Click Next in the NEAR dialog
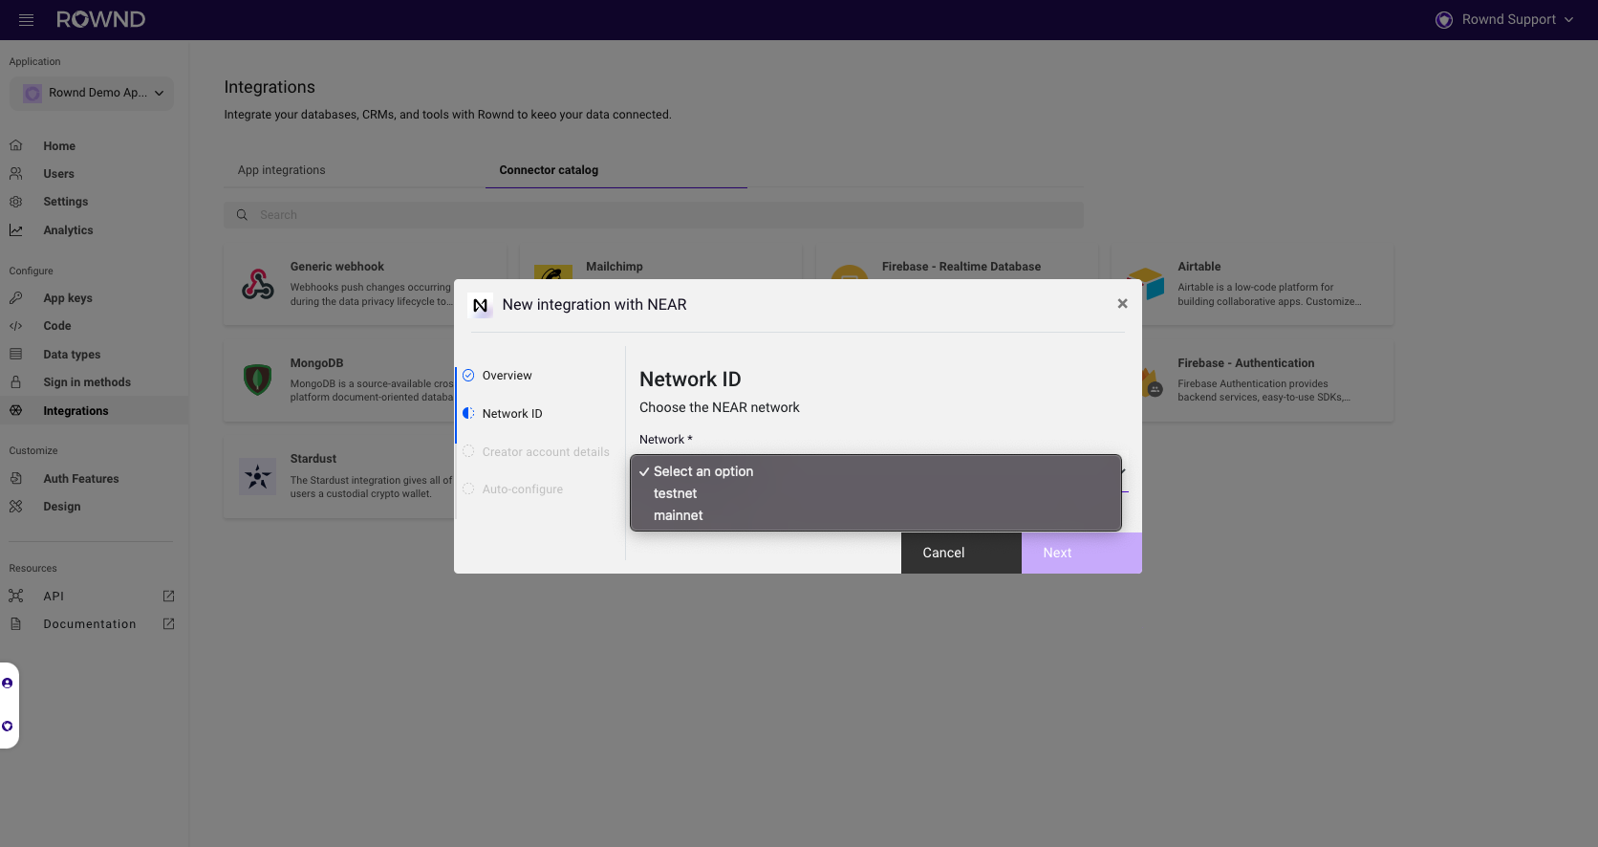 click(1082, 553)
